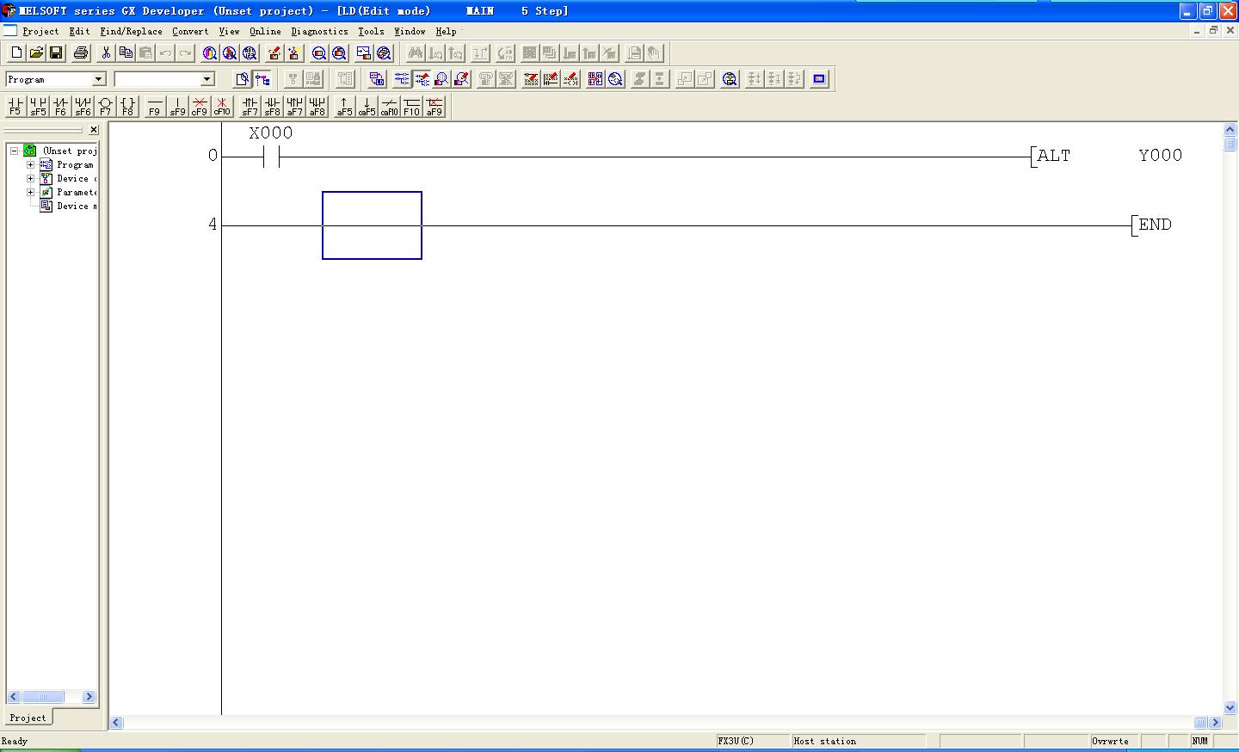The width and height of the screenshot is (1239, 752).
Task: Delete vertical line with cF10 button
Action: click(x=222, y=106)
